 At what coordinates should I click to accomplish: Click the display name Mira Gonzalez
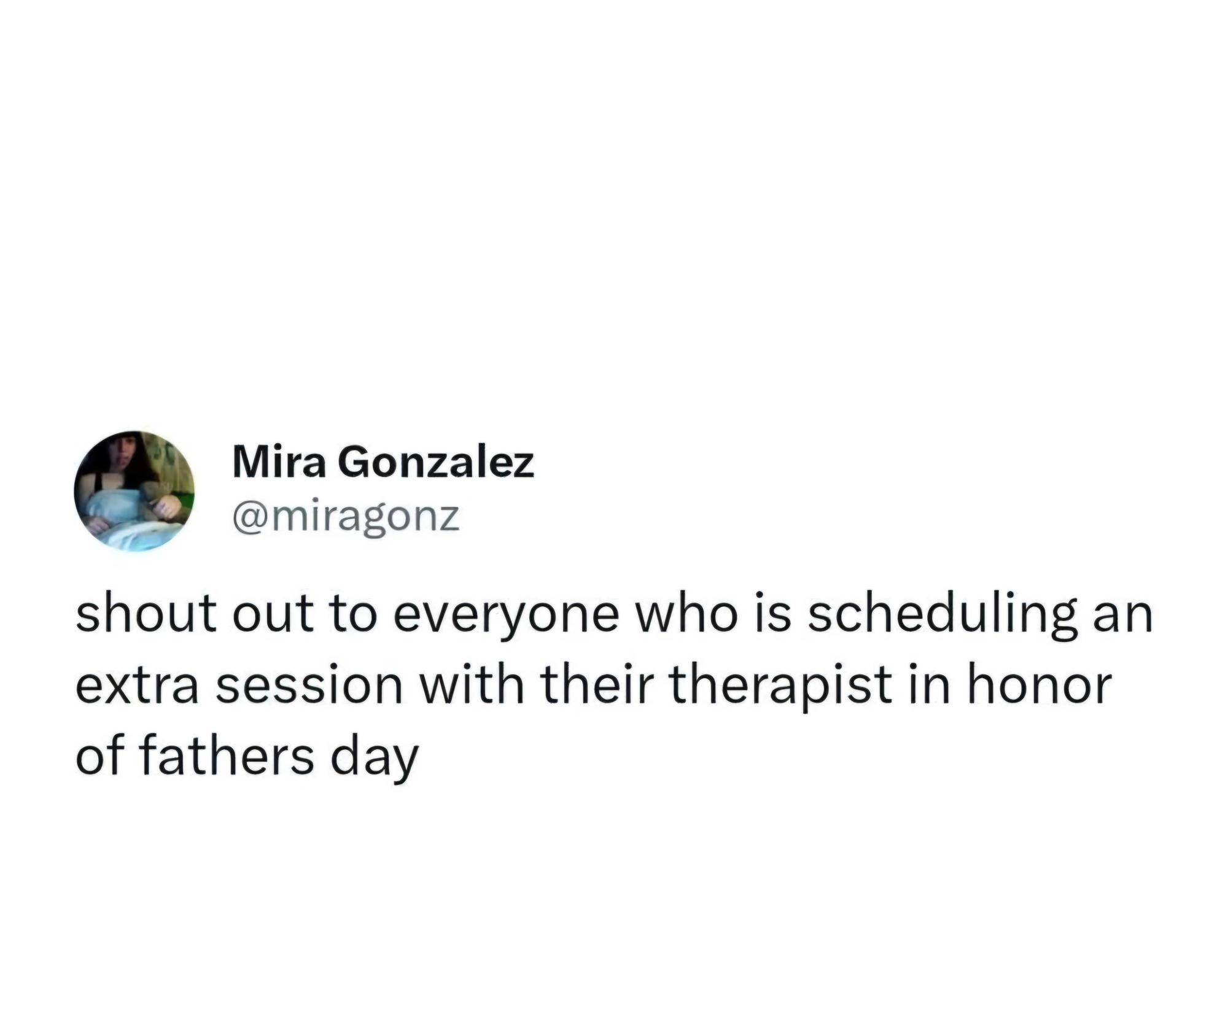click(384, 463)
